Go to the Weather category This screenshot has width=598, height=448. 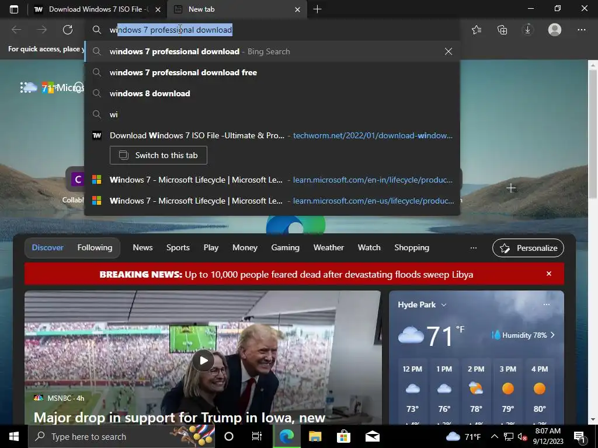tap(328, 247)
